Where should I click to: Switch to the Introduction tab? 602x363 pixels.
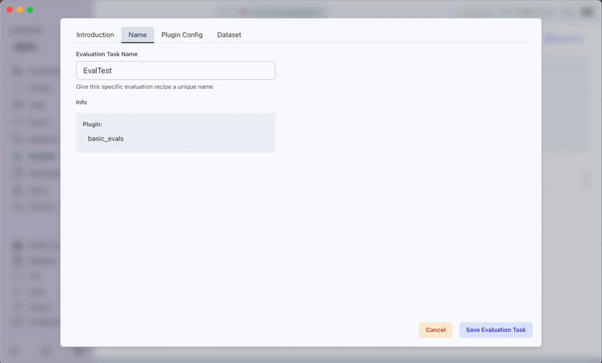point(95,35)
